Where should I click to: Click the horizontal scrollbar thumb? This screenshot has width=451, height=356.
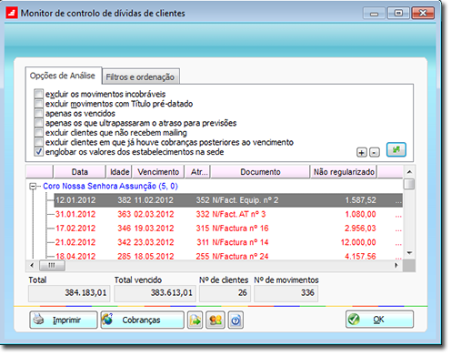52,266
